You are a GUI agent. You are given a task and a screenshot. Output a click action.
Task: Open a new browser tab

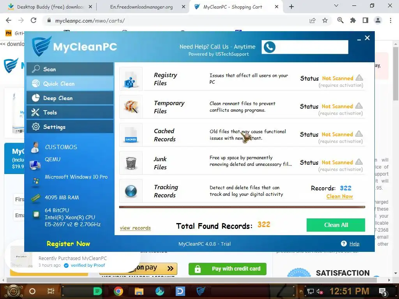pos(291,7)
